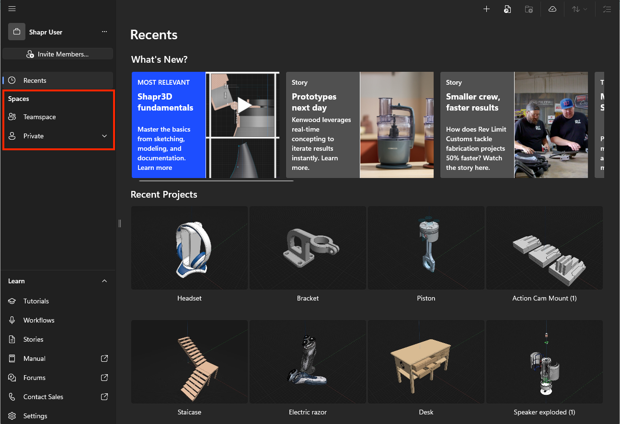Click the cloud sync status icon

coord(552,9)
